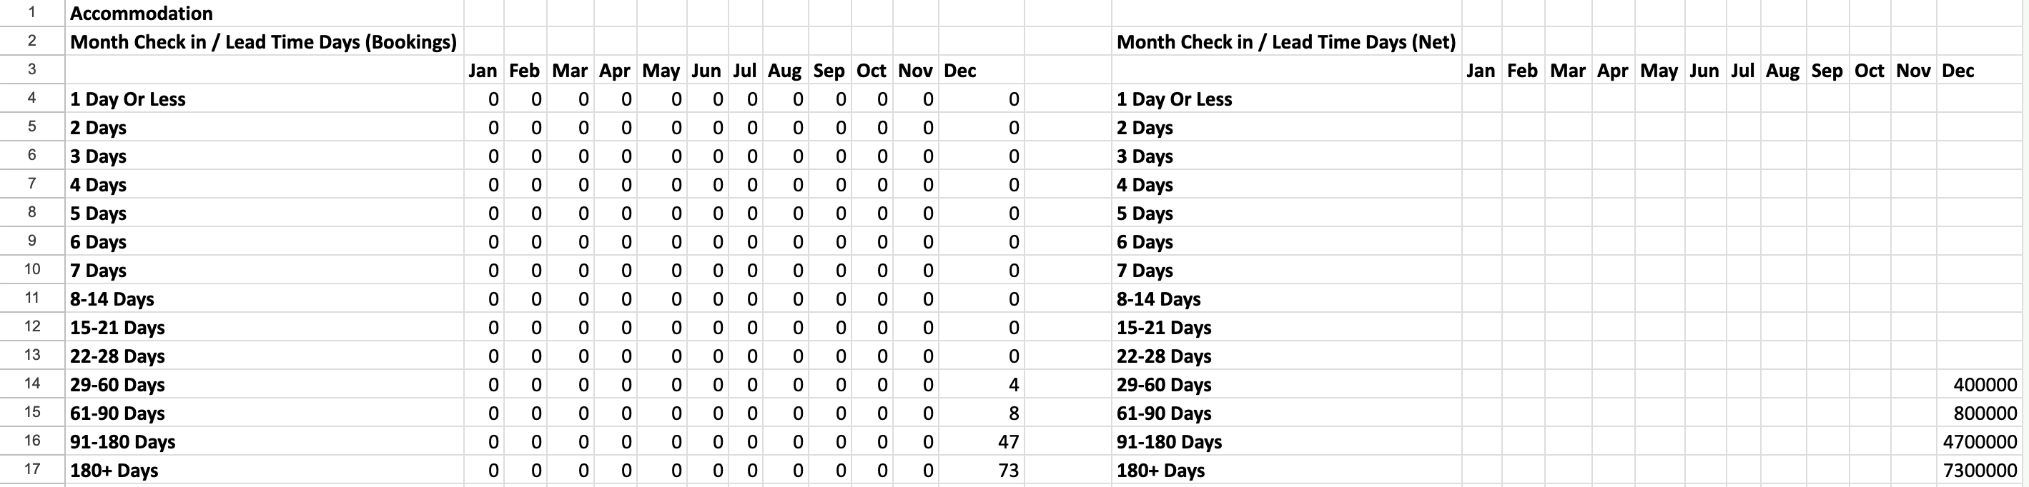Screen dimensions: 2029x487
Task: Click the 4700000 value cell
Action: click(x=1978, y=441)
